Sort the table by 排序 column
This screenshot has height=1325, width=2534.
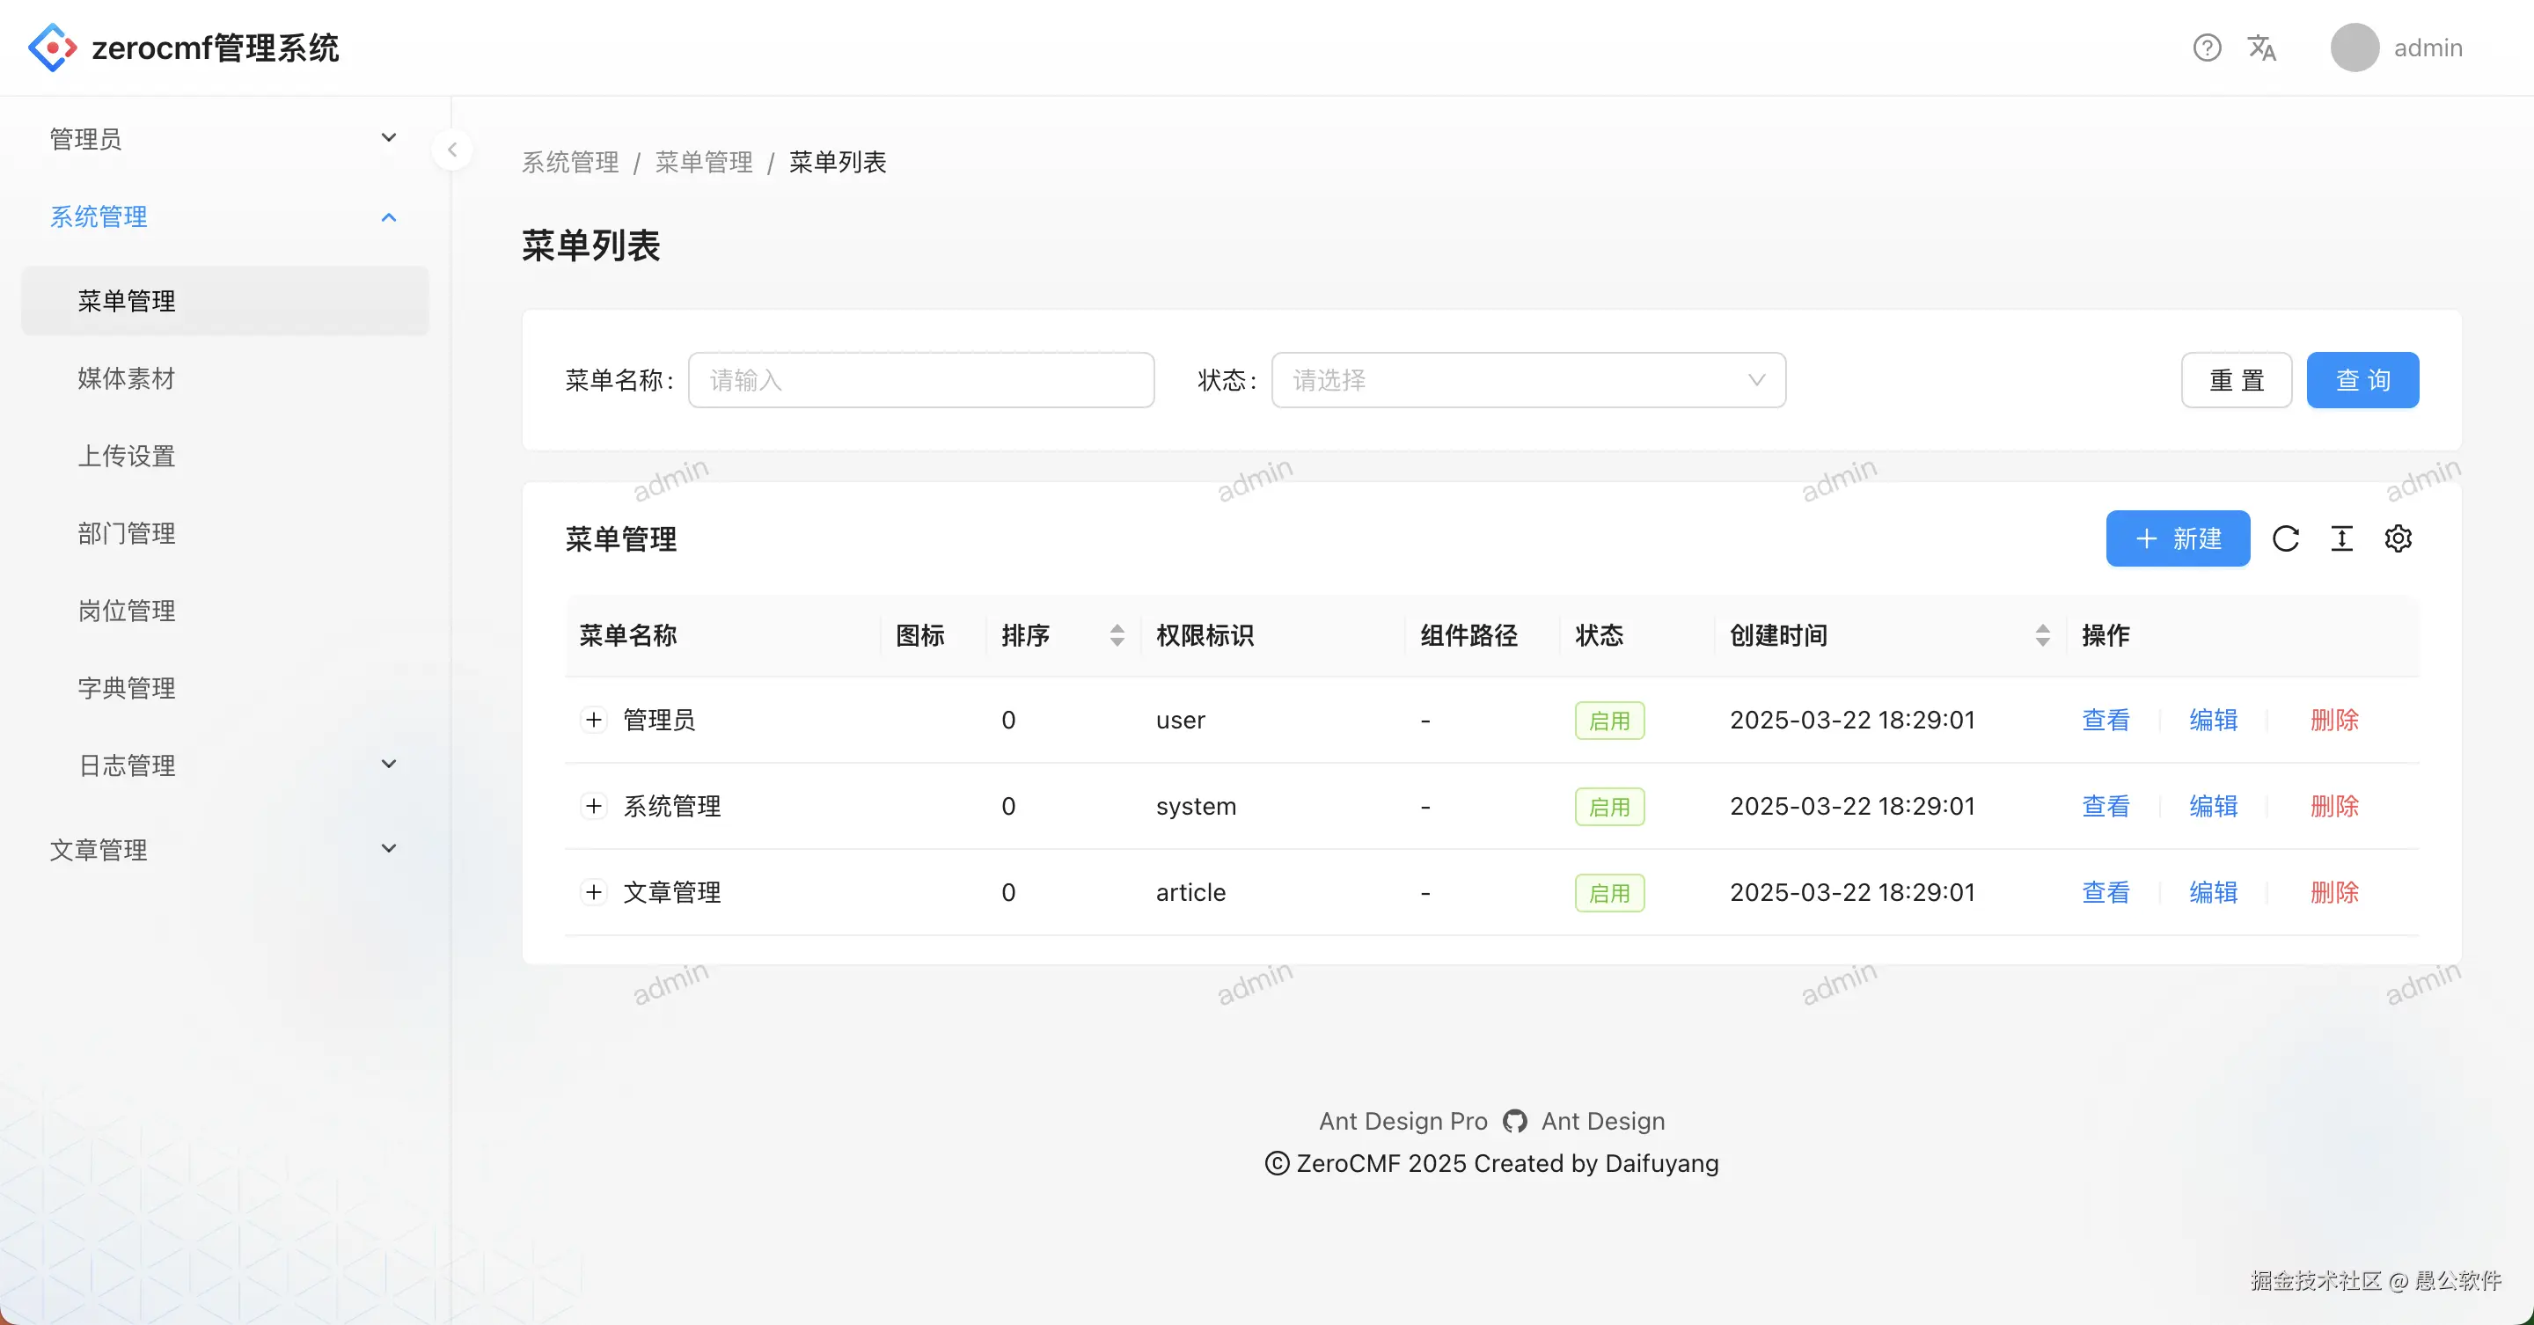(1117, 634)
